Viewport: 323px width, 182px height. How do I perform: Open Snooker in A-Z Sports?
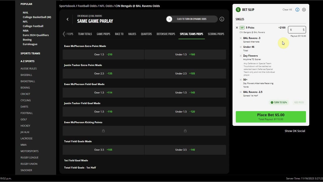(x=26, y=170)
